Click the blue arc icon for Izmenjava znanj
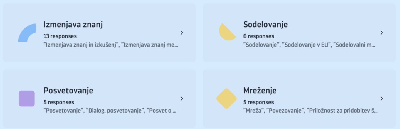Image resolution: width=400 pixels, height=129 pixels. click(27, 33)
